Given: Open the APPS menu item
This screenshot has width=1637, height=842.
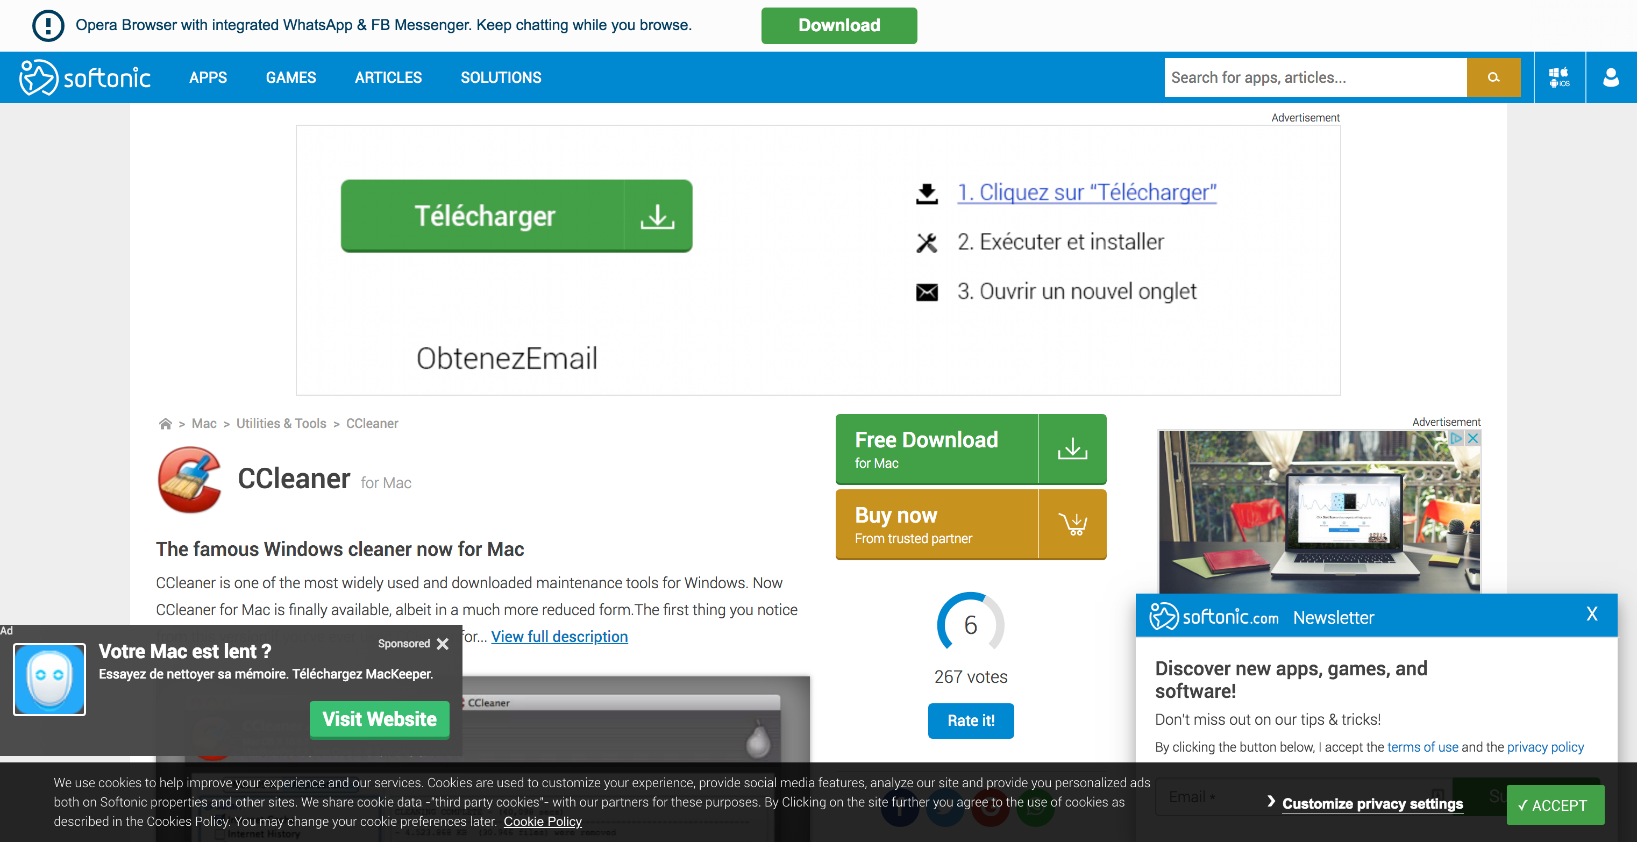Looking at the screenshot, I should pyautogui.click(x=208, y=77).
